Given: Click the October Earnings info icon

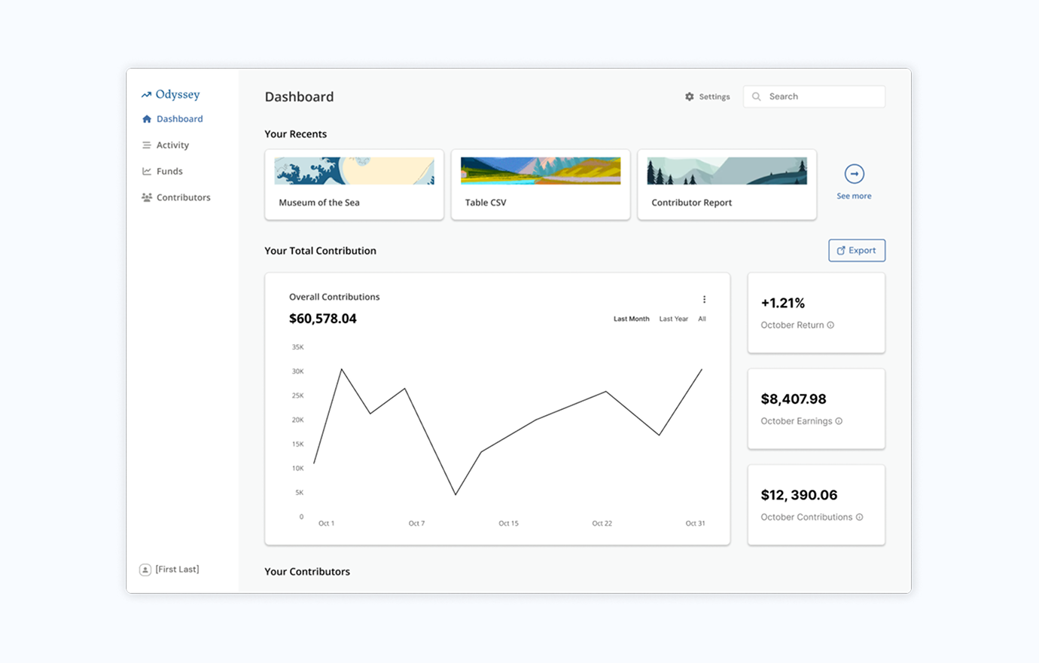Looking at the screenshot, I should click(837, 421).
